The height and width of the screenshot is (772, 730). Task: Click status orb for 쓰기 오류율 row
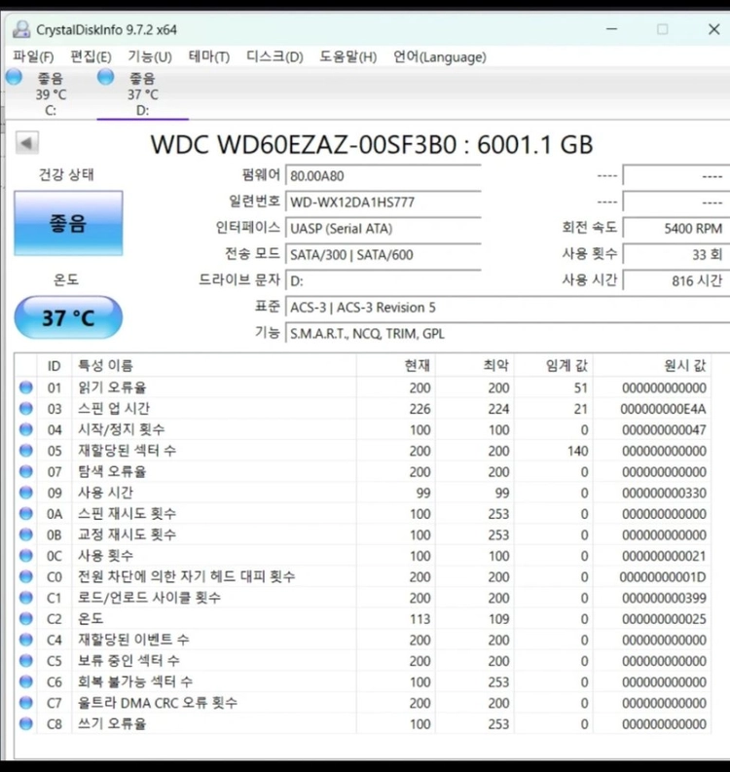(26, 723)
